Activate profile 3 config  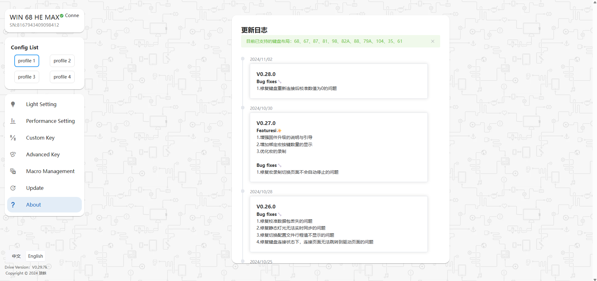[27, 77]
